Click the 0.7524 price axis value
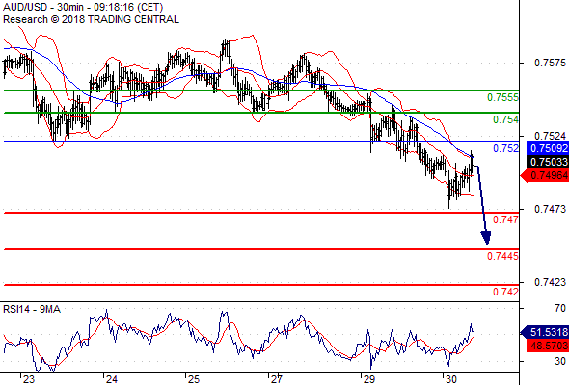This screenshot has height=385, width=569. click(x=550, y=136)
